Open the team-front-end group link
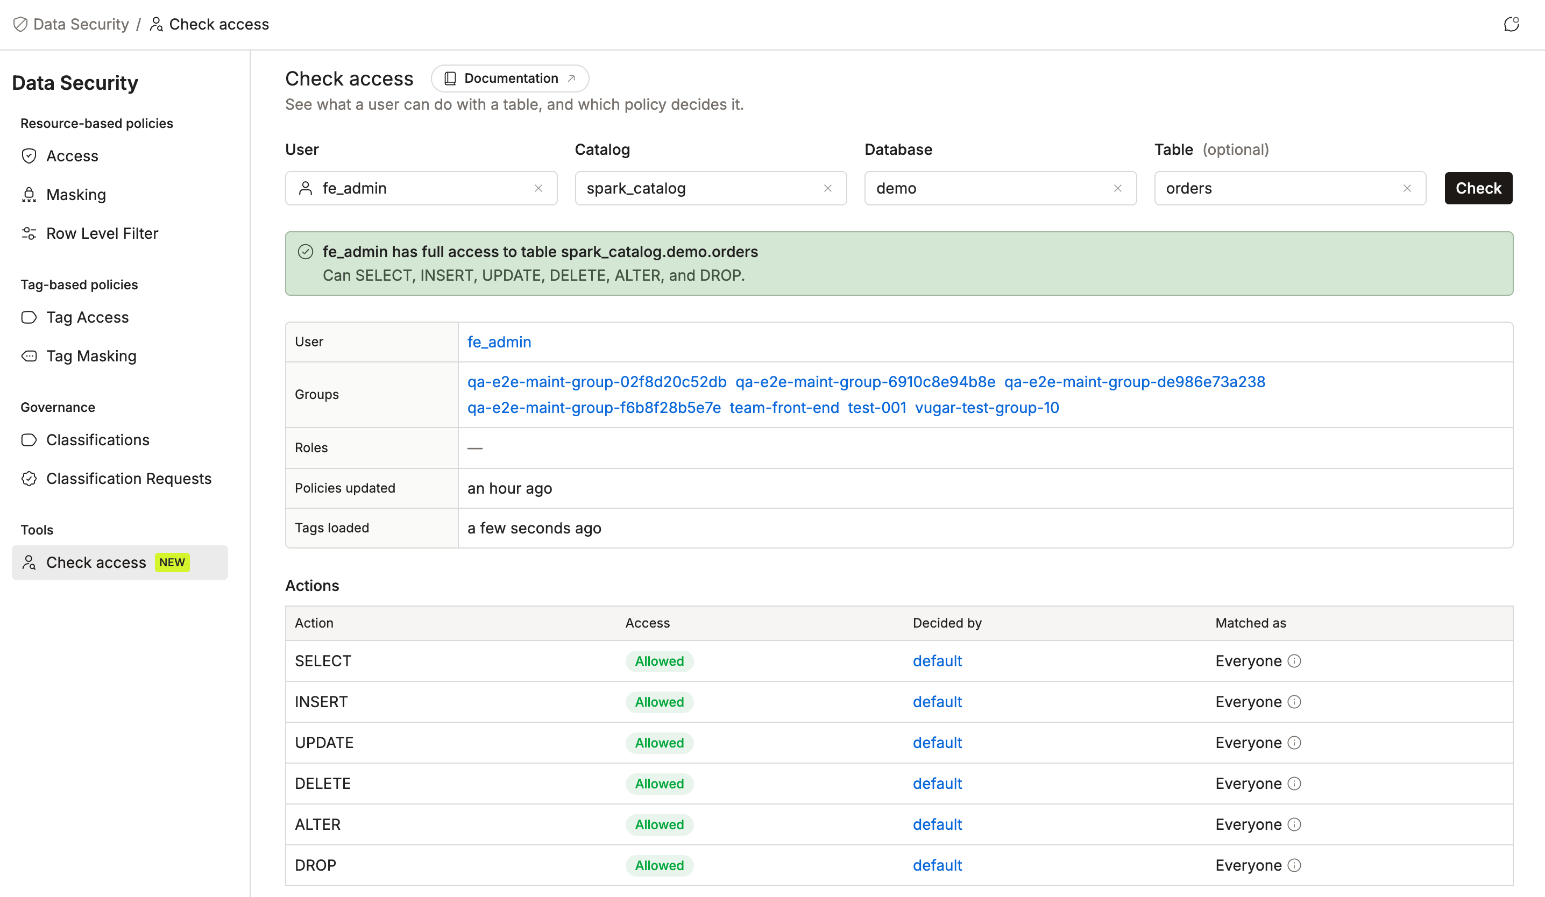The image size is (1545, 897). pos(784,408)
